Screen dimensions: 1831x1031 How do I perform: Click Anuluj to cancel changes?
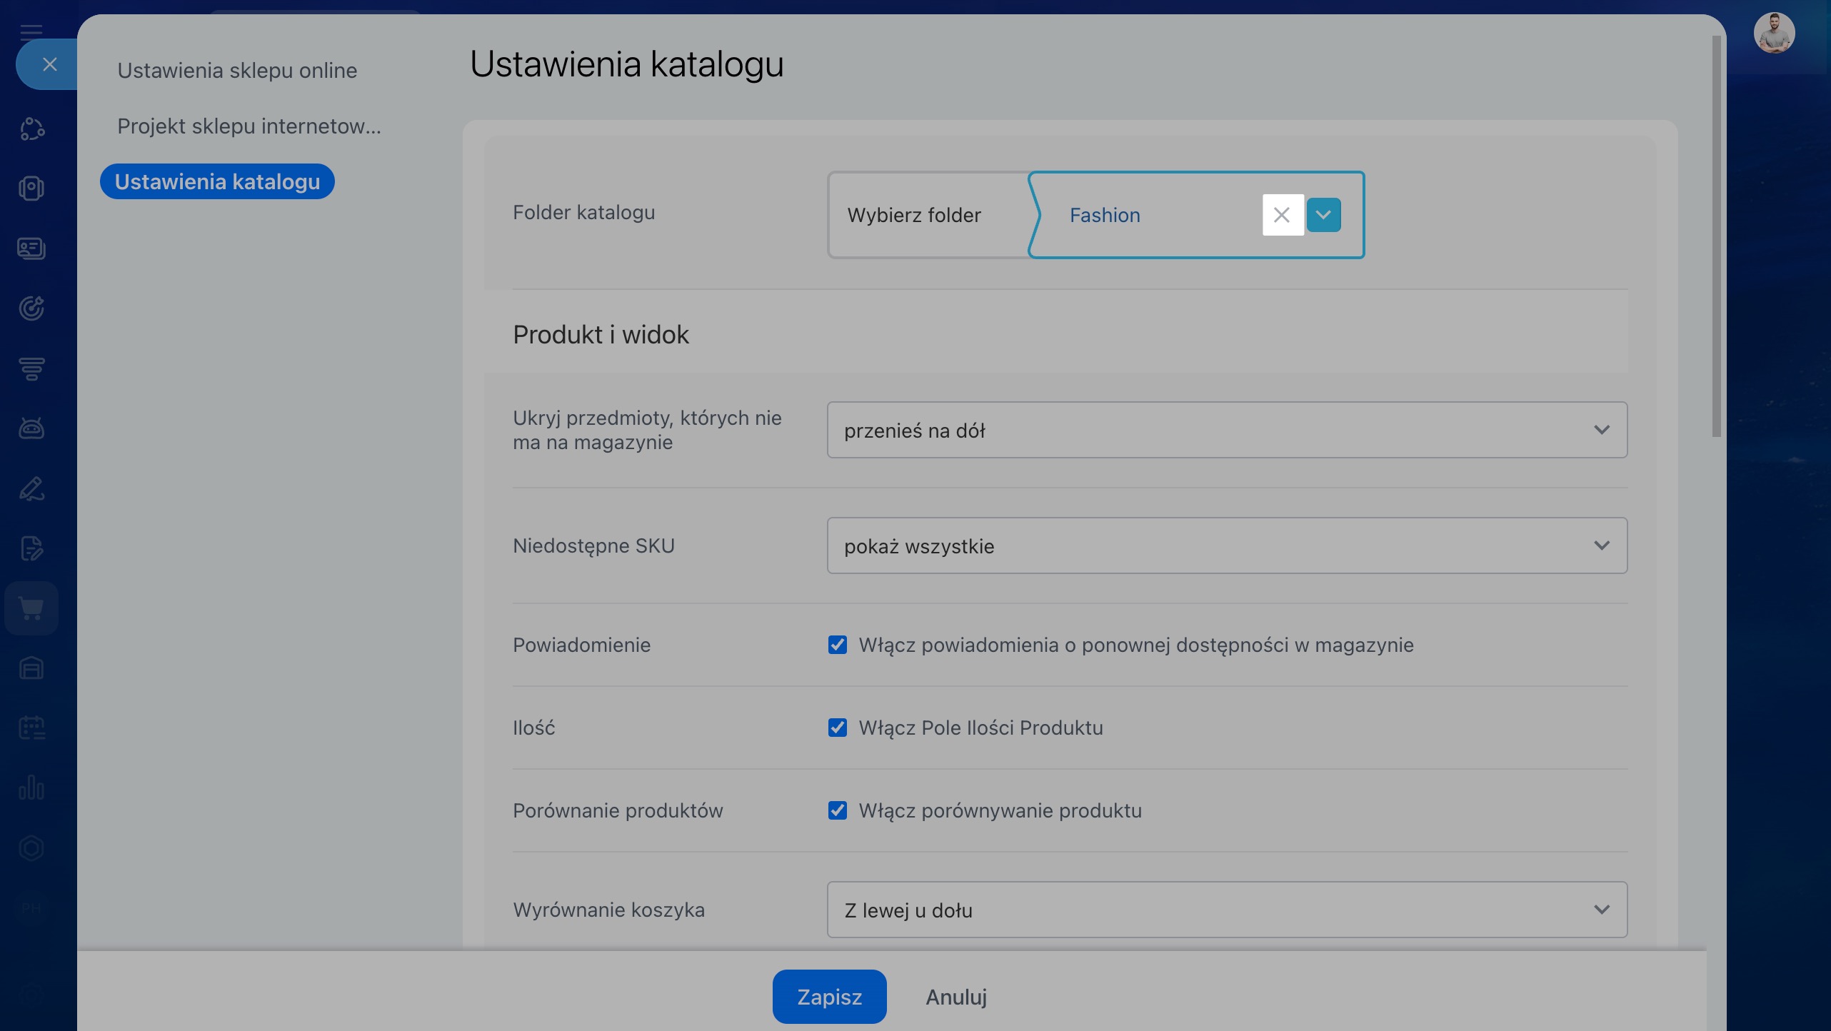[x=955, y=997]
